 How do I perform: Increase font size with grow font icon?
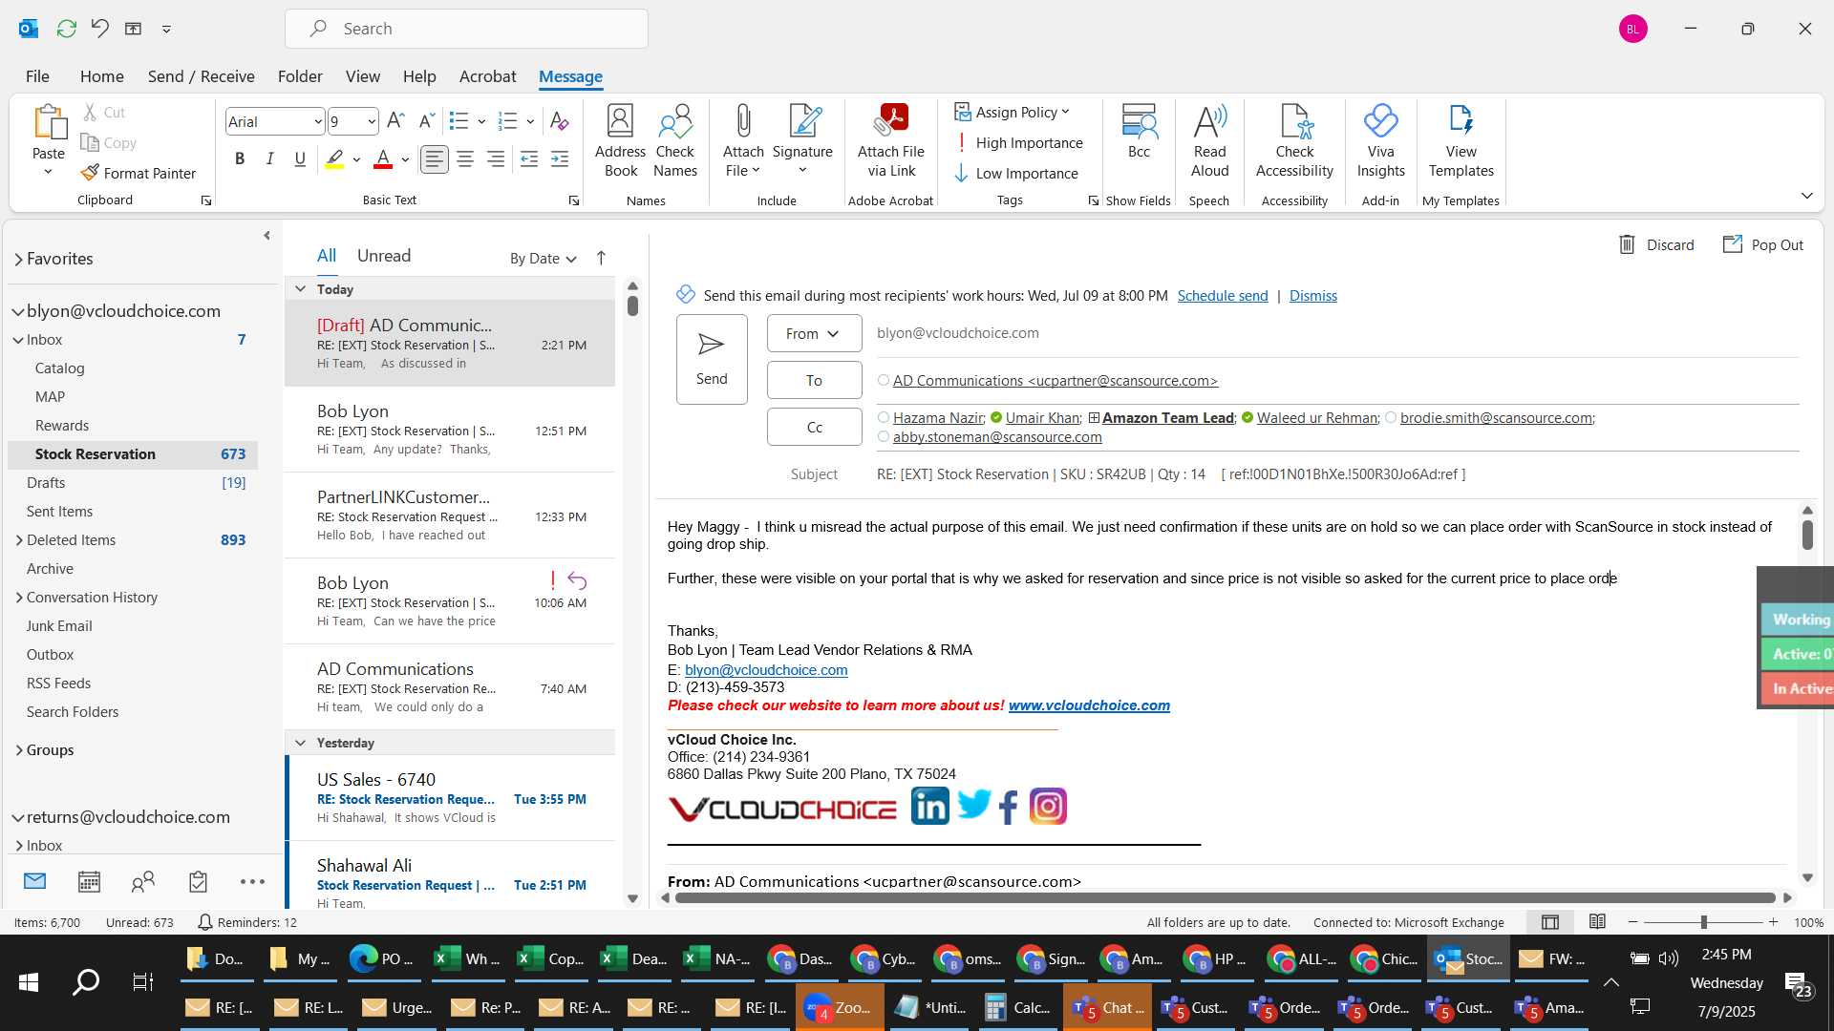tap(395, 121)
